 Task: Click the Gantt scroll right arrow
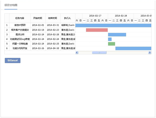pyautogui.click(x=150, y=53)
